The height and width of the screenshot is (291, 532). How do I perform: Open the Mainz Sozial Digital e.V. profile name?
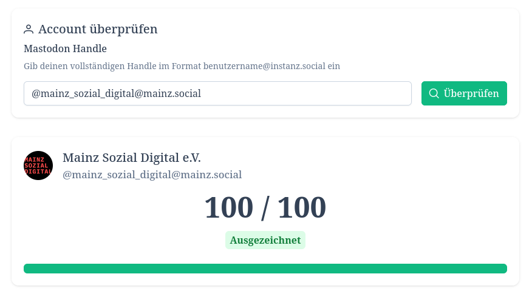131,158
